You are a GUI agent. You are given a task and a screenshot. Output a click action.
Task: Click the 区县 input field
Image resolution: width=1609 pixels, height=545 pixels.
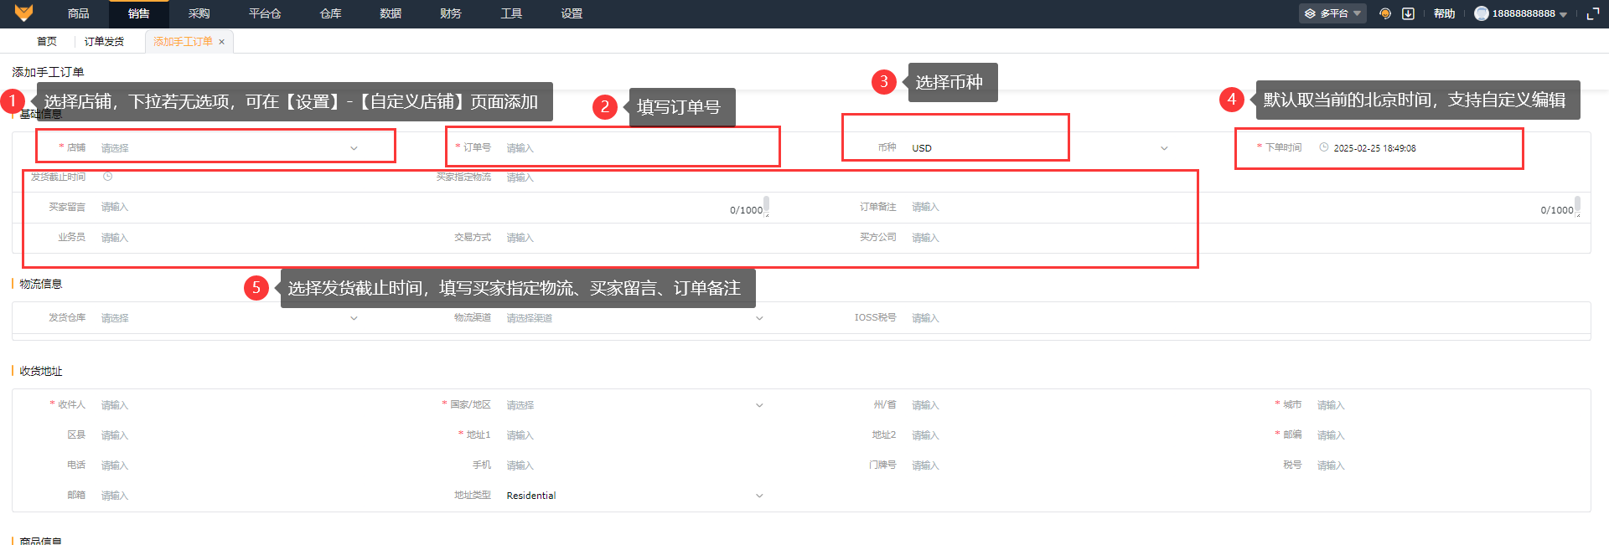point(230,435)
